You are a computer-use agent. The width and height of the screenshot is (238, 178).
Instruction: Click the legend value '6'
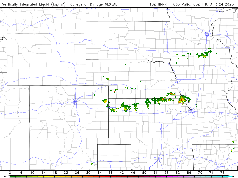[x=21, y=173]
